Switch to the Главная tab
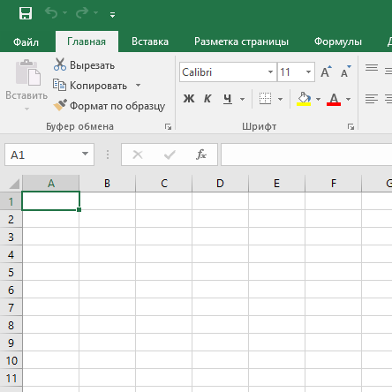This screenshot has width=392, height=392. tap(87, 41)
